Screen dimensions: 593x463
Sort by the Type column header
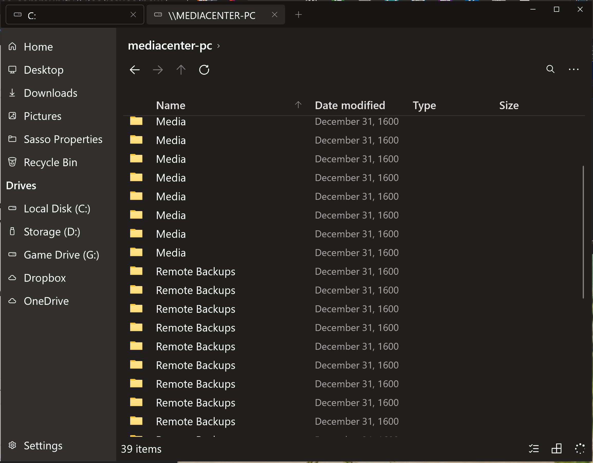tap(424, 106)
